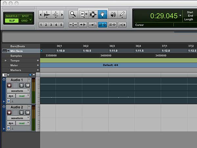This screenshot has height=148, width=197.
Task: Open Audio 1 waveform view dropdown
Action: tap(18, 91)
